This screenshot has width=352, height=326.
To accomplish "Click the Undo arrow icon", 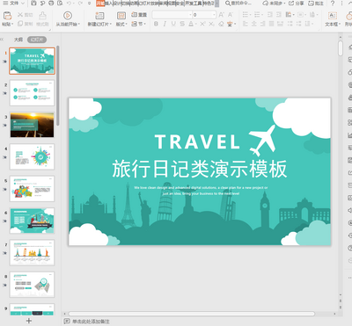I will [69, 4].
